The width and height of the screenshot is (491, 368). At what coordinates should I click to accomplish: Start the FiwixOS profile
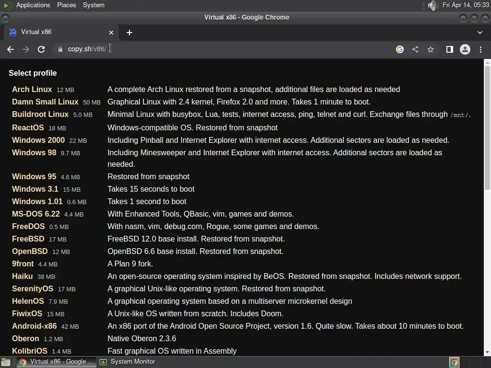[x=27, y=313]
